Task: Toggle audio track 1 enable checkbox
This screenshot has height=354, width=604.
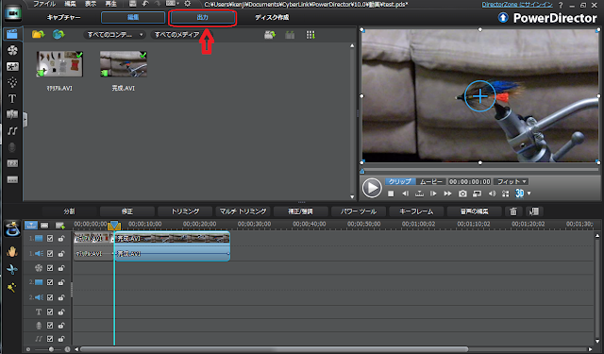Action: point(50,253)
